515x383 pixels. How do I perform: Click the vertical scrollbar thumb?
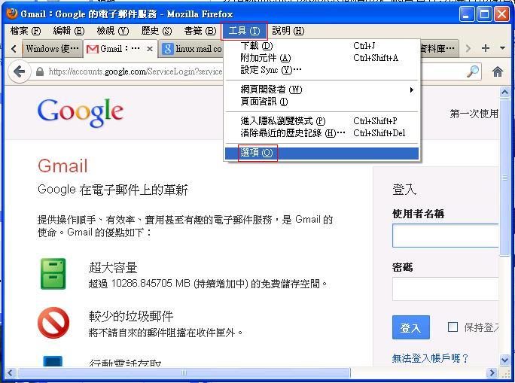coord(504,178)
